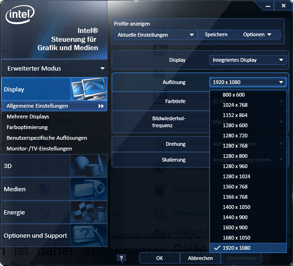Select Mehrere Displays submenu item

(28, 117)
